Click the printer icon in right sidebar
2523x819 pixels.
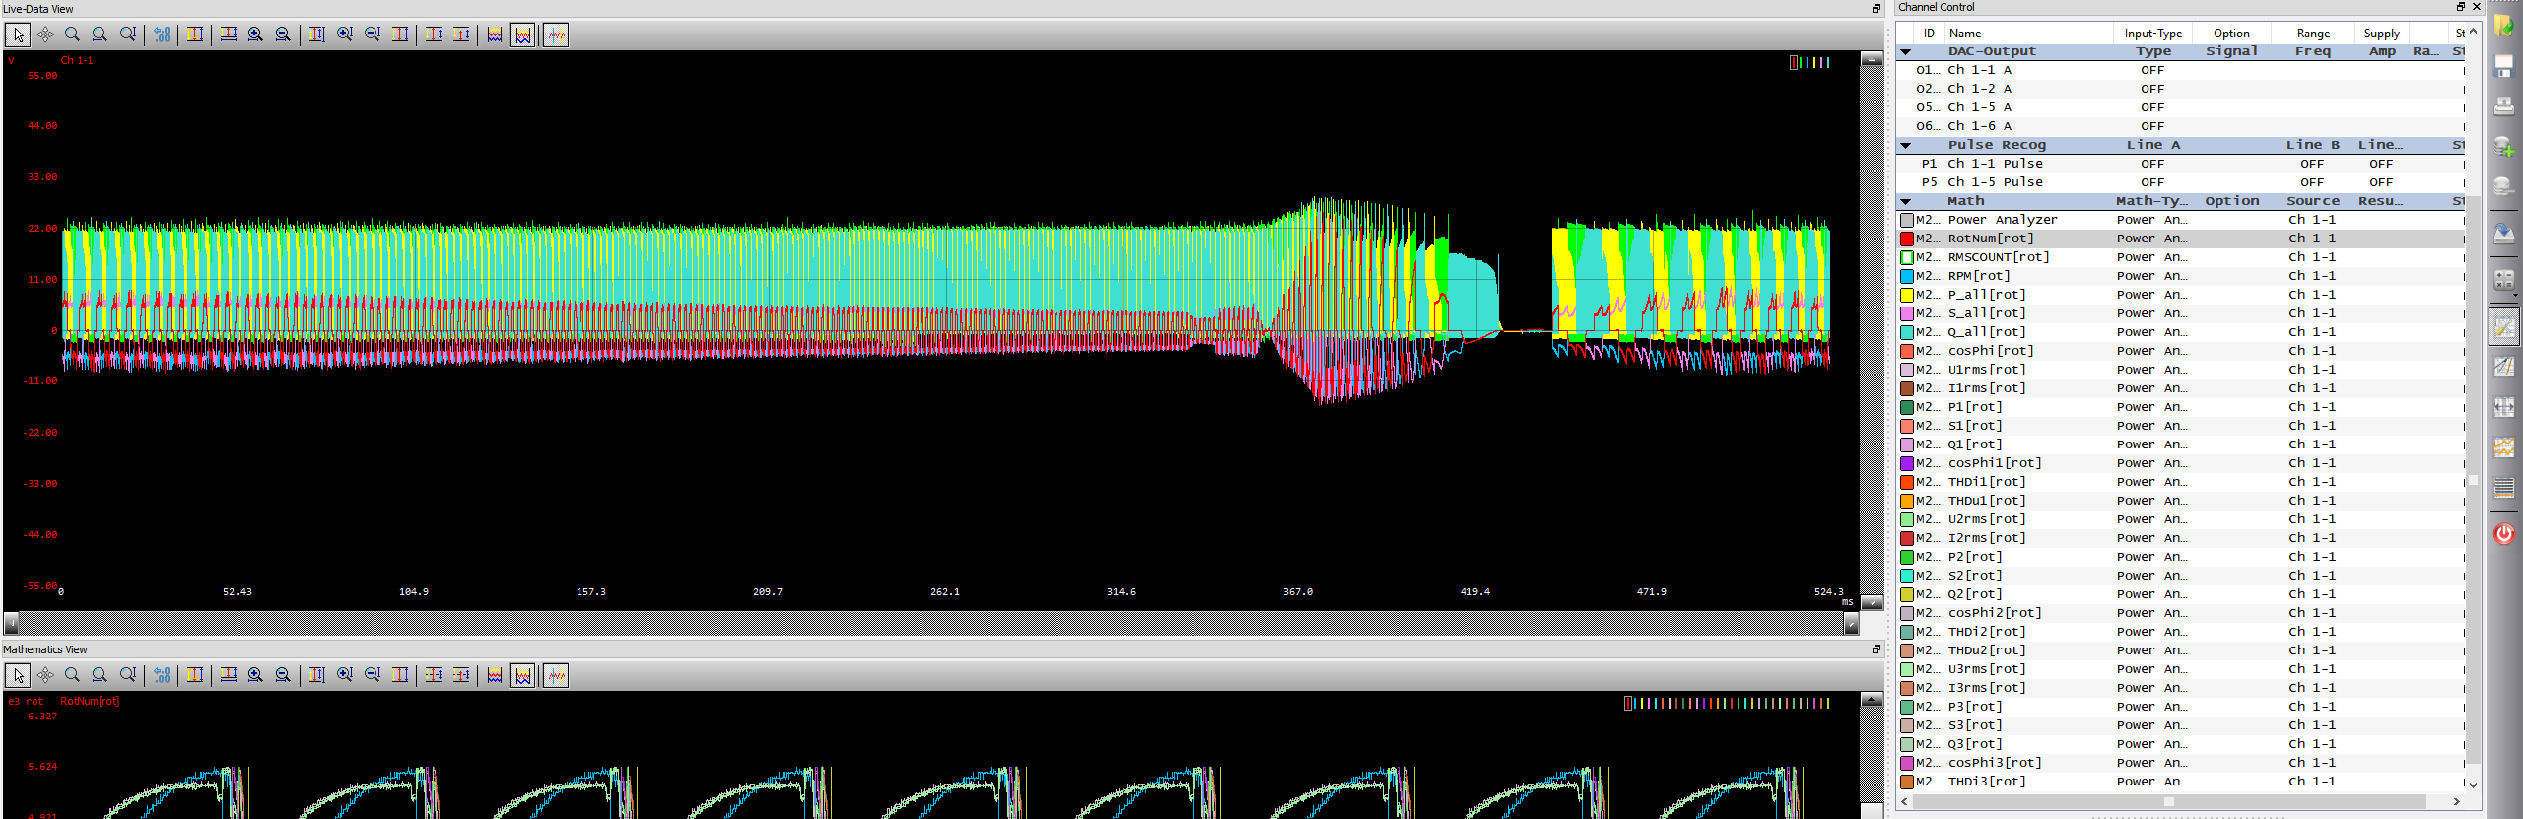pos(2503,106)
